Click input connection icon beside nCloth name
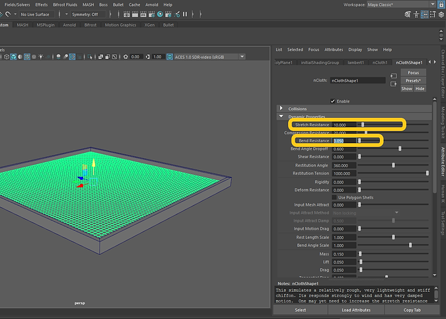The height and width of the screenshot is (319, 446). [393, 75]
